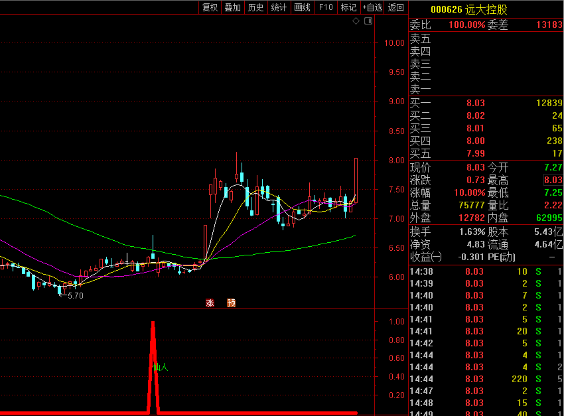Click the 外盘 12782 value
The image size is (564, 416).
(x=472, y=218)
